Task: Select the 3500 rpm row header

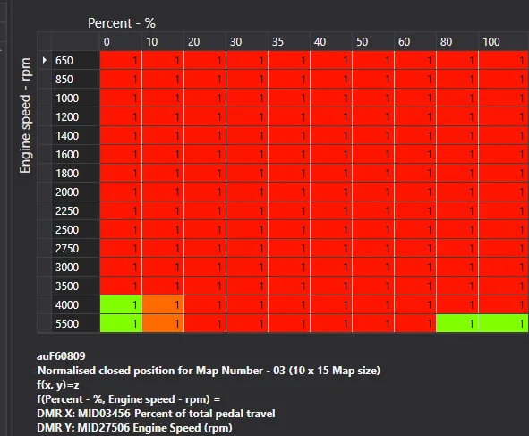Action: point(75,286)
